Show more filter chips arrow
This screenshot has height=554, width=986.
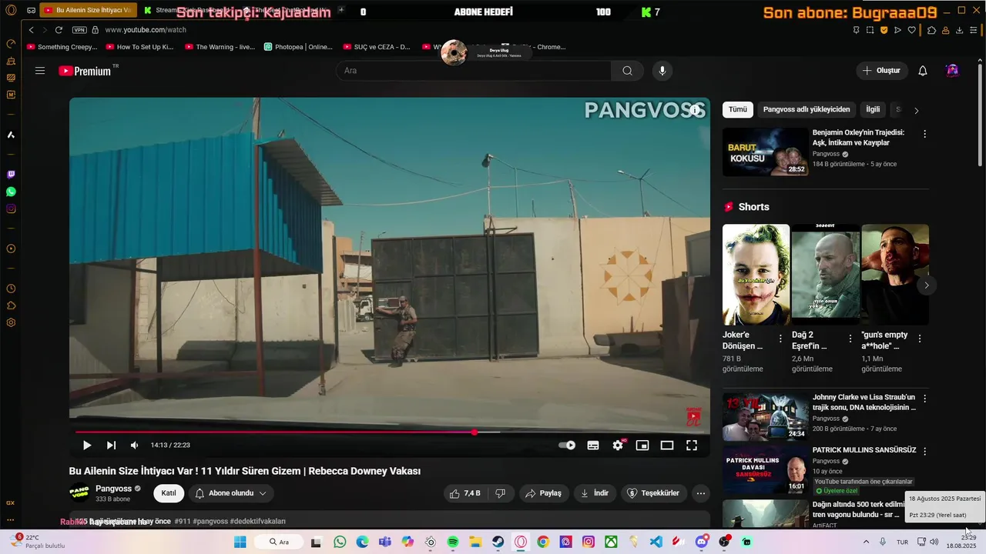pyautogui.click(x=916, y=110)
